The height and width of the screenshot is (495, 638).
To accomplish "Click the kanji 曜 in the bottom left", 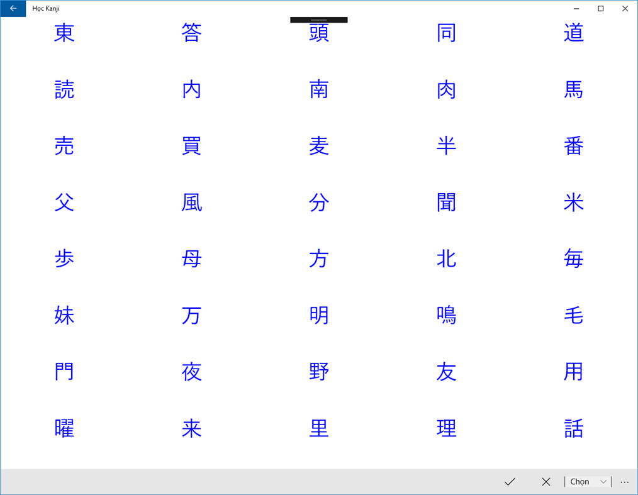I will 64,428.
